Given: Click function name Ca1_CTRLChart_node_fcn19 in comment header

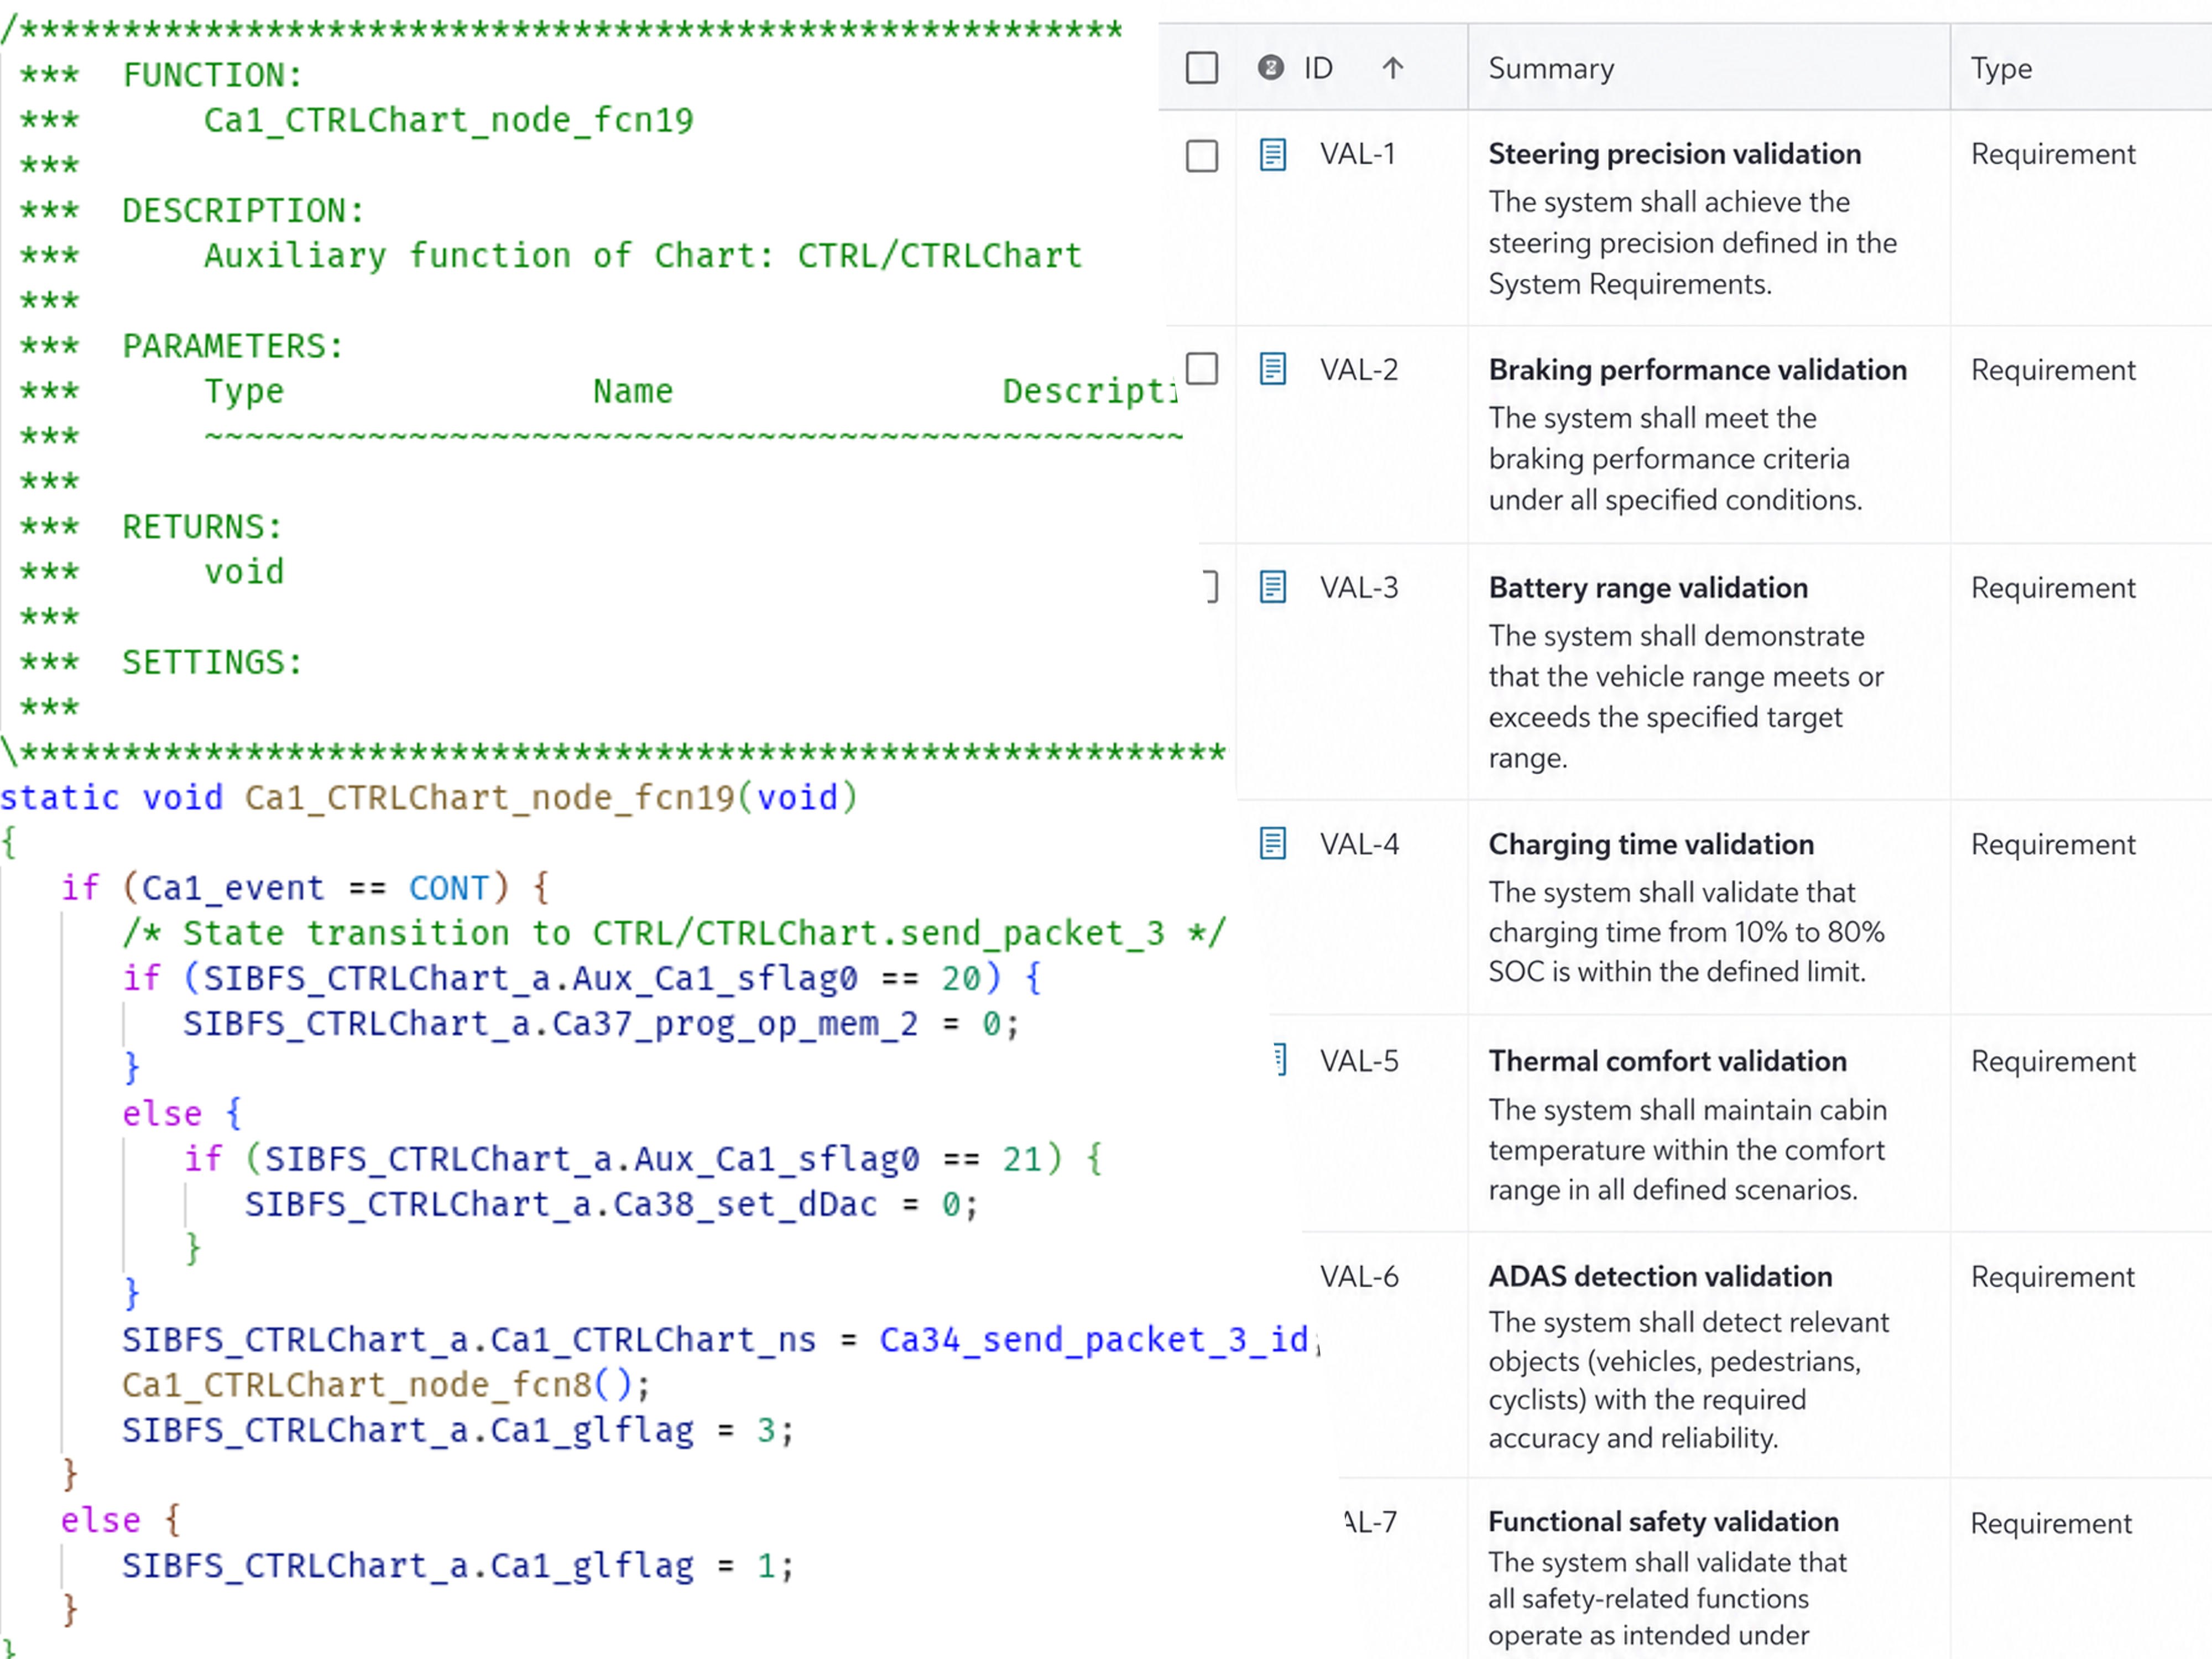Looking at the screenshot, I should pos(448,120).
